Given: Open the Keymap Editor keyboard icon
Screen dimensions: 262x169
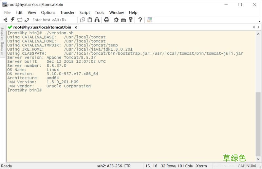Looking at the screenshot, I should point(123,20).
